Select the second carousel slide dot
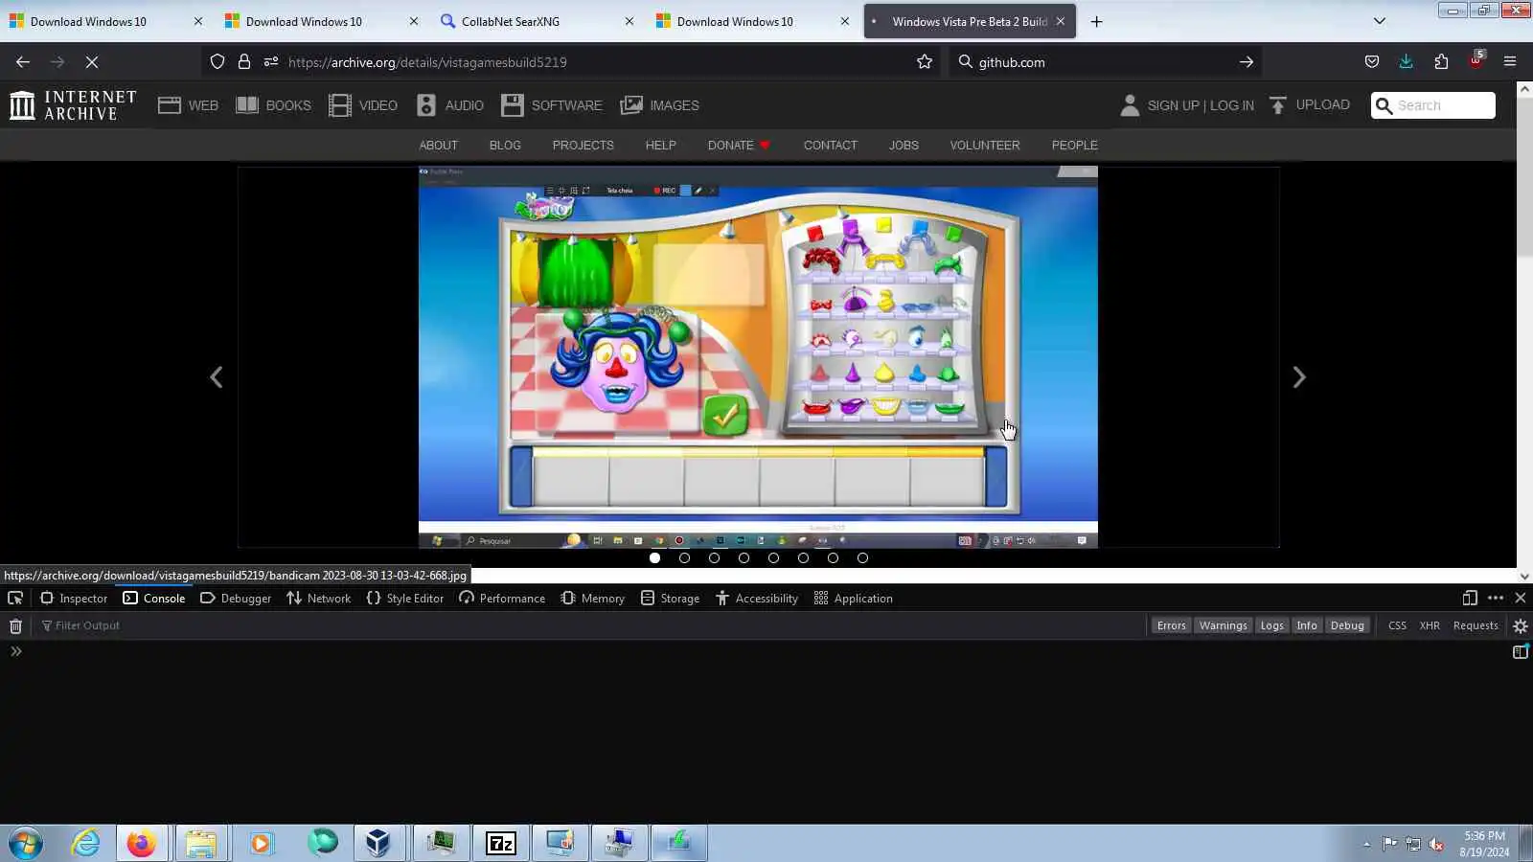This screenshot has height=862, width=1533. coord(684,558)
